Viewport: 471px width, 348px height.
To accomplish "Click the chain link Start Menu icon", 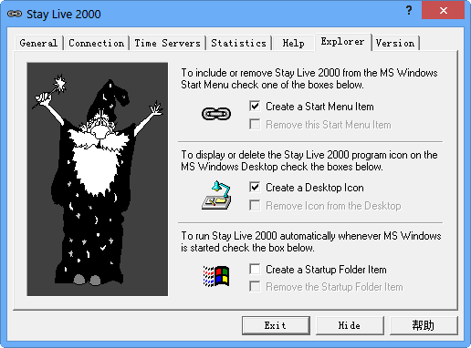I will pos(216,114).
